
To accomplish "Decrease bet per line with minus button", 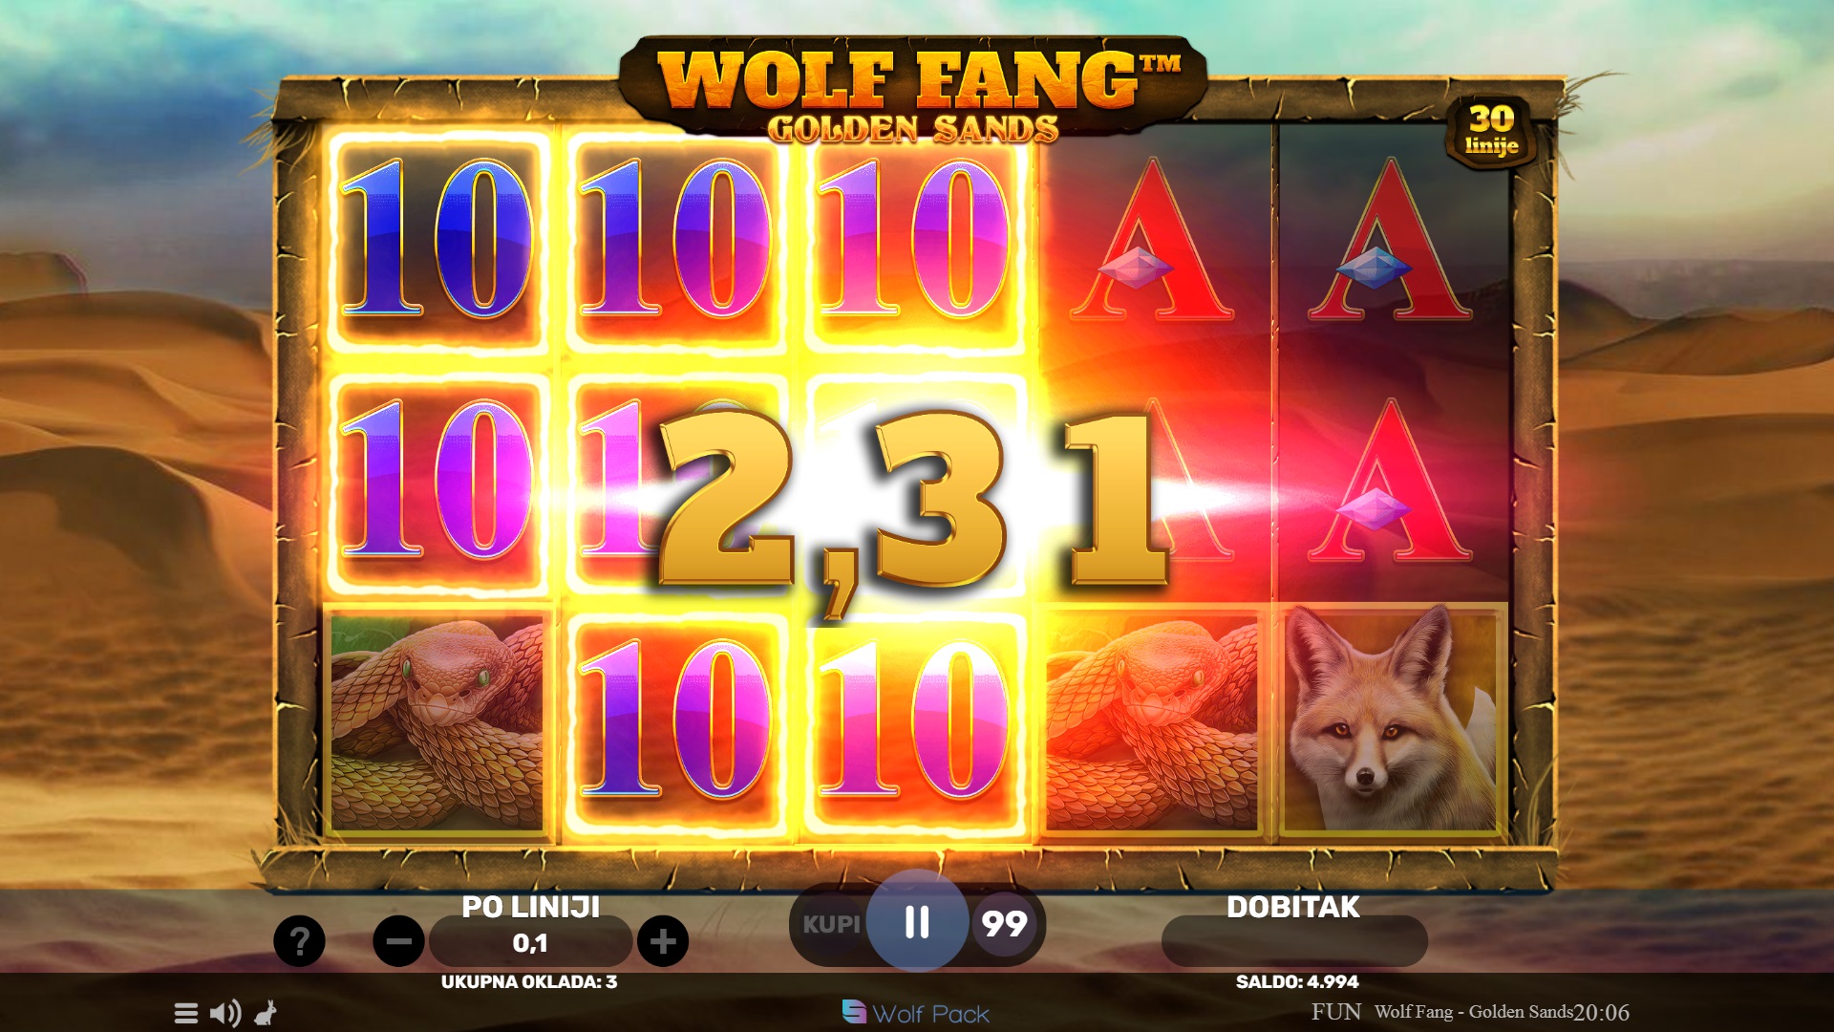I will tap(398, 941).
